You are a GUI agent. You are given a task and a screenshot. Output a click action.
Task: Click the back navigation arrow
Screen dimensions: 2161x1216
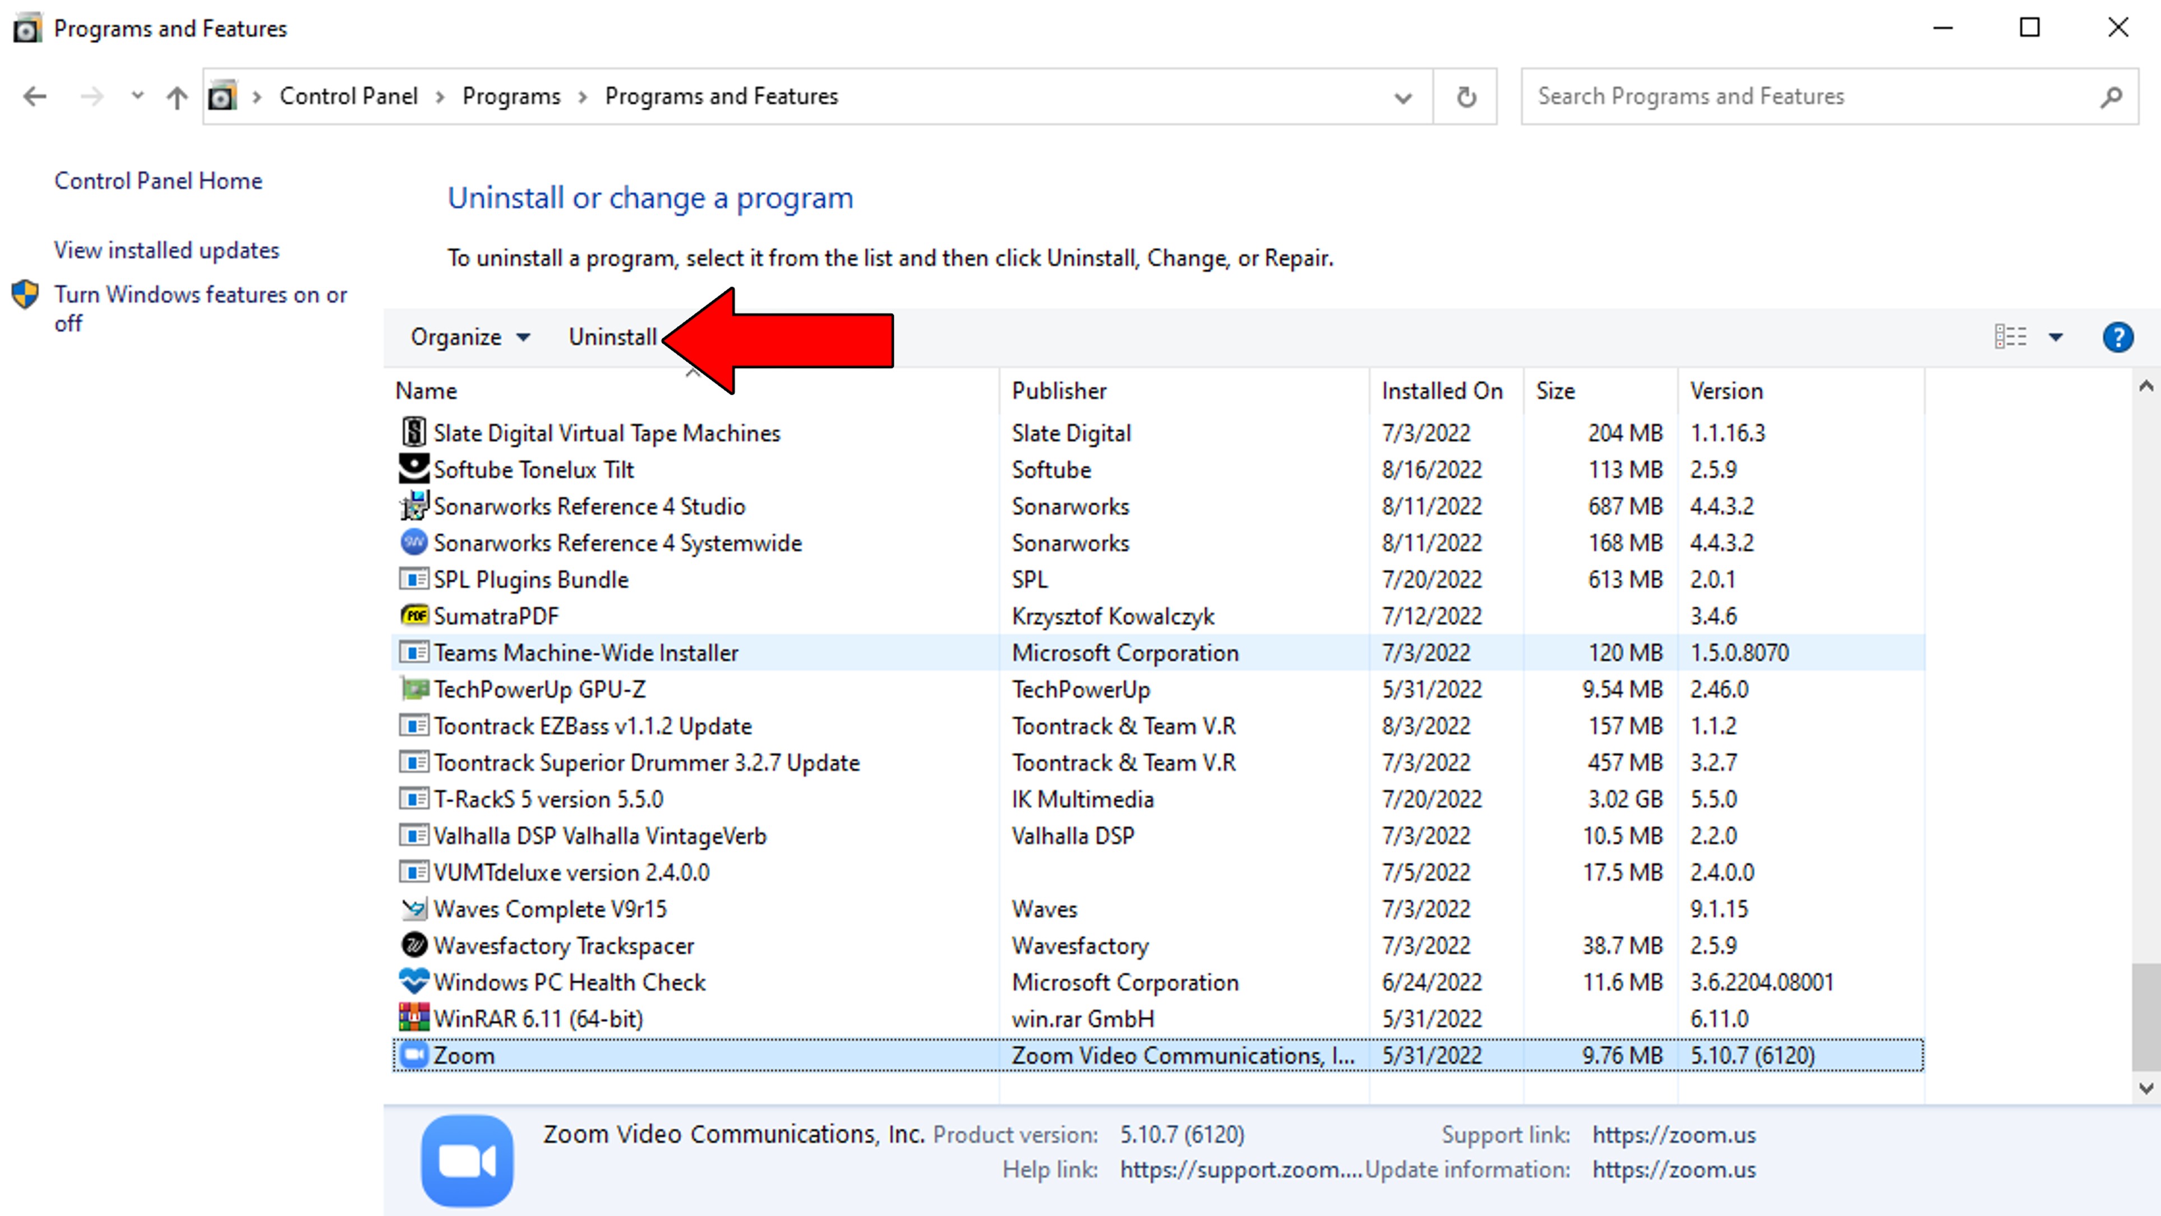[x=35, y=96]
